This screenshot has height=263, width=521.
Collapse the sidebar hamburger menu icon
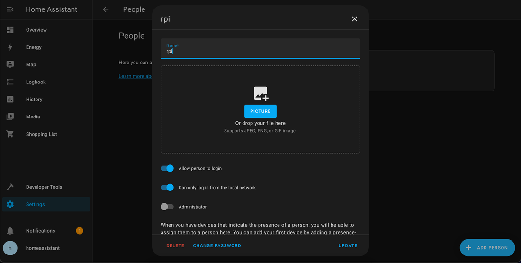click(x=10, y=9)
